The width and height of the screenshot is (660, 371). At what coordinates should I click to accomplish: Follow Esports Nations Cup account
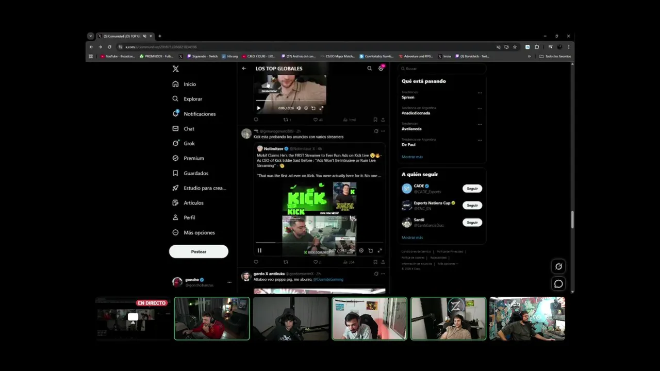[472, 205]
